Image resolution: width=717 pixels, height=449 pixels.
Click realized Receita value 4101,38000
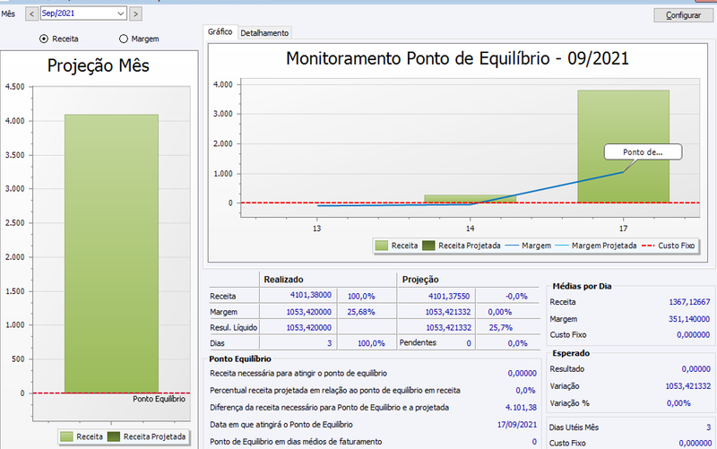310,296
